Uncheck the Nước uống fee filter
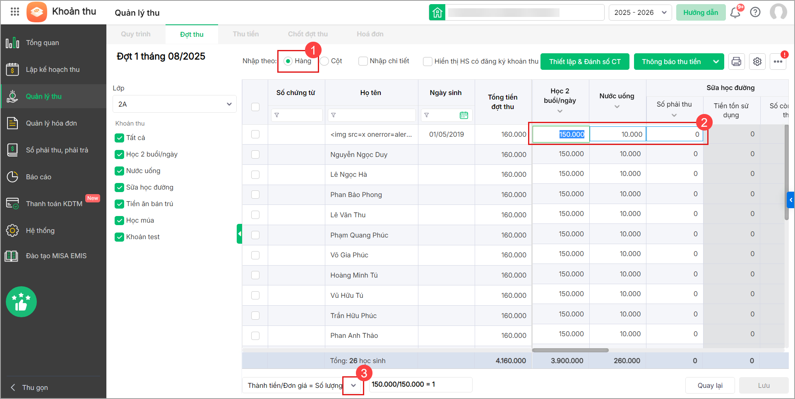This screenshot has width=795, height=399. (x=119, y=171)
